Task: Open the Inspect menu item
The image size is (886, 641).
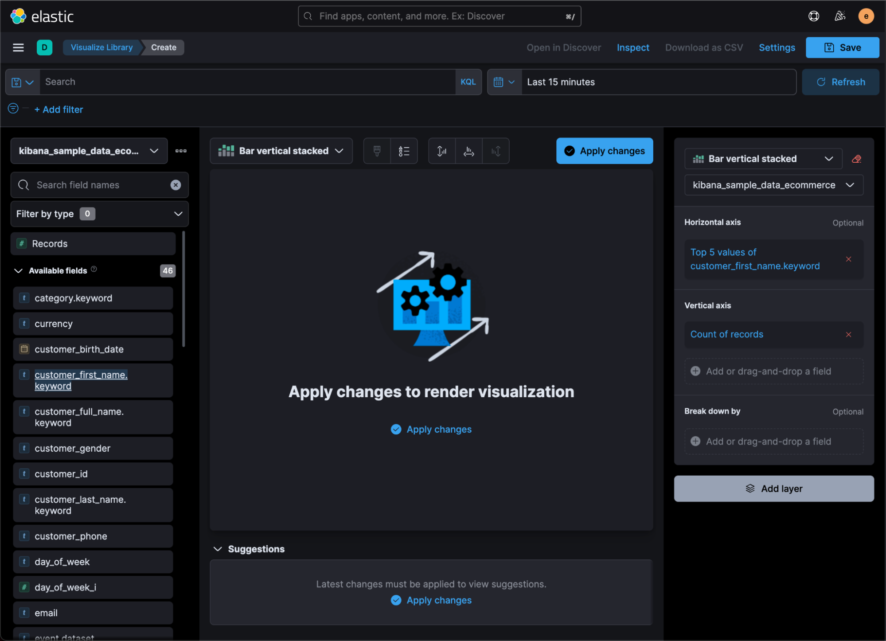Action: tap(632, 47)
